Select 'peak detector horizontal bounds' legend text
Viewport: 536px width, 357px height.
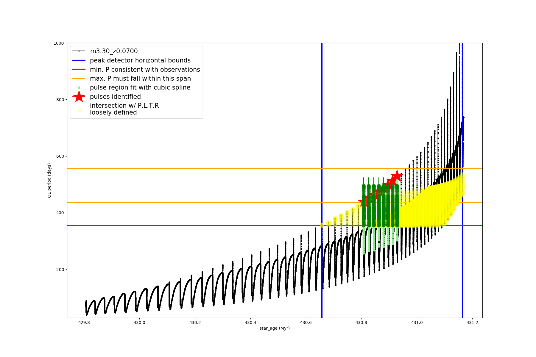tap(140, 60)
